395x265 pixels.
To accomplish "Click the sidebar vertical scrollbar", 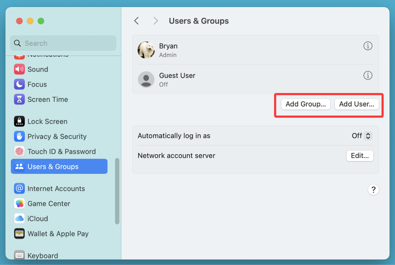I will [117, 192].
